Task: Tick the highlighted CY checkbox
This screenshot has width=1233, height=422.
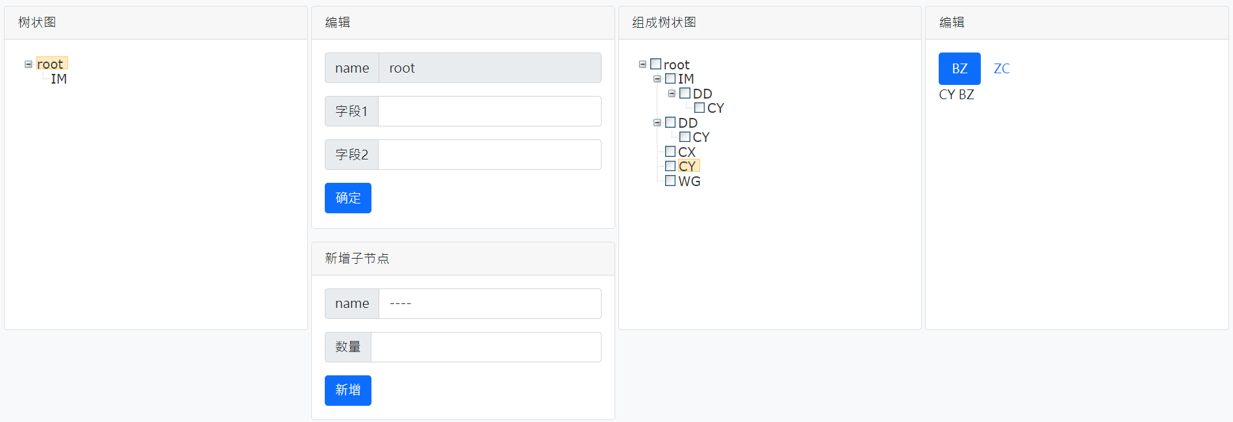Action: pyautogui.click(x=670, y=166)
